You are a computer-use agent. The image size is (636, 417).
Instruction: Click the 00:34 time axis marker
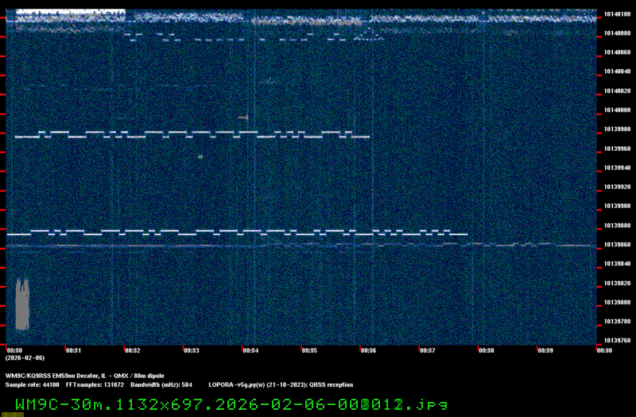[250, 350]
